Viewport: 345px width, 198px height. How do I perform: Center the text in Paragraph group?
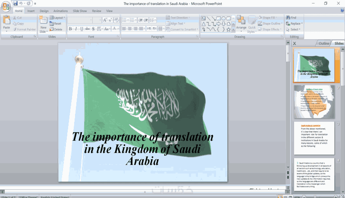click(130, 28)
